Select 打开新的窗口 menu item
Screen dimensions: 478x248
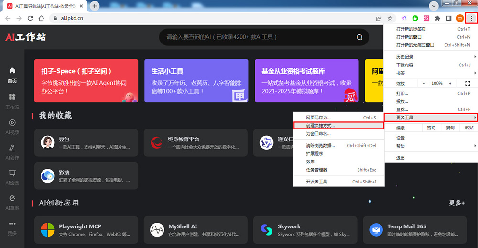tap(431, 37)
